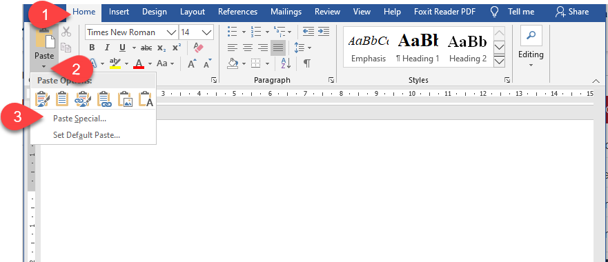Screen dimensions: 608x262
Task: Open underline style dropdown arrow
Action: pyautogui.click(x=134, y=48)
